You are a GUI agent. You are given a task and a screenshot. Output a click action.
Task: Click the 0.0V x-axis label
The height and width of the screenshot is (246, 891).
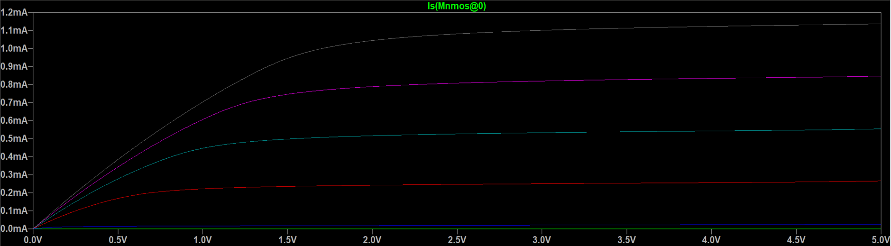pos(33,240)
